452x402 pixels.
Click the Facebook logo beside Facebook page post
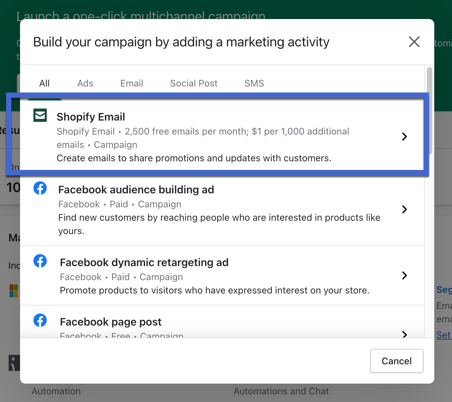point(40,321)
